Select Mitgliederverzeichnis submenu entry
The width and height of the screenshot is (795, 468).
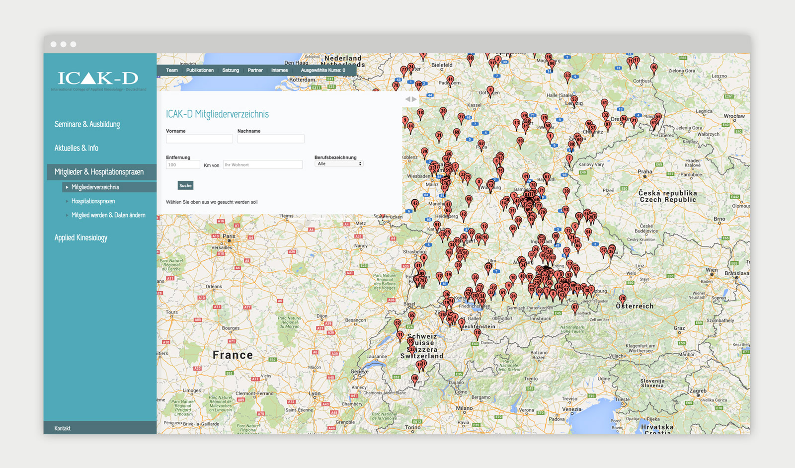pos(95,187)
